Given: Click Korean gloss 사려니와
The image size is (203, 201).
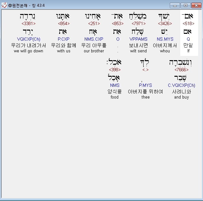Looking at the screenshot, I should 182,91.
